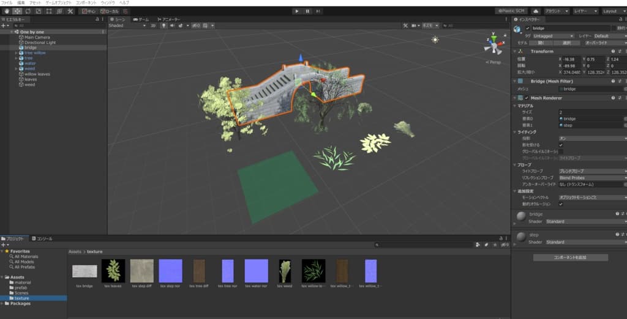Expand the tree willow hierarchy item

[x=17, y=53]
